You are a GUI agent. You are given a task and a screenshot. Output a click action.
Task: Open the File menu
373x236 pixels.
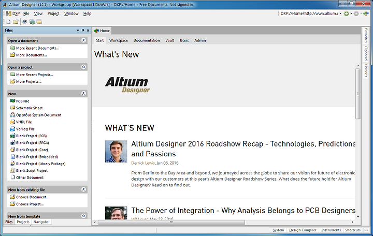26,13
